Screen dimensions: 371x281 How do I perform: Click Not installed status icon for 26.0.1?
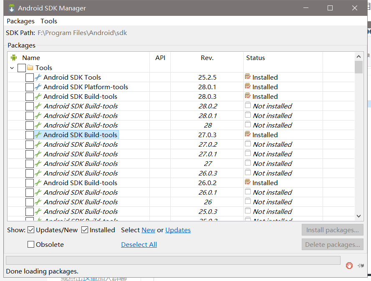click(x=248, y=191)
